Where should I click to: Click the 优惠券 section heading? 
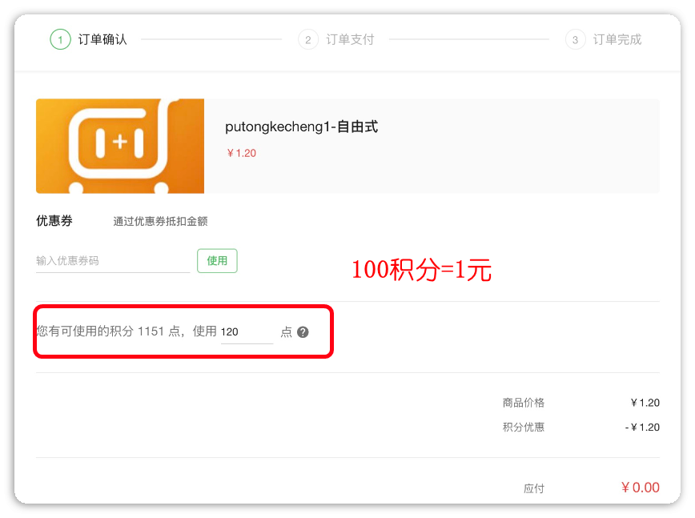click(x=54, y=221)
